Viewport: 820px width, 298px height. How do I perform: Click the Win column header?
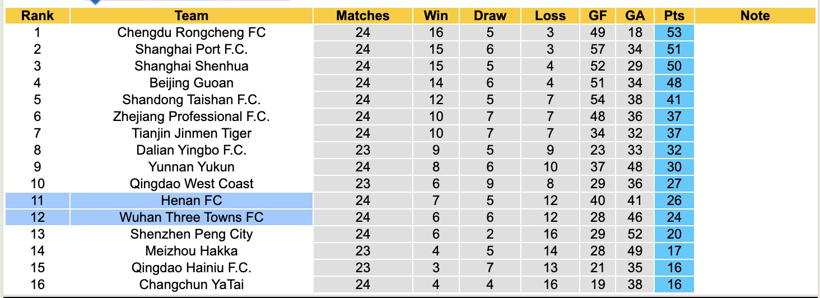tap(435, 16)
